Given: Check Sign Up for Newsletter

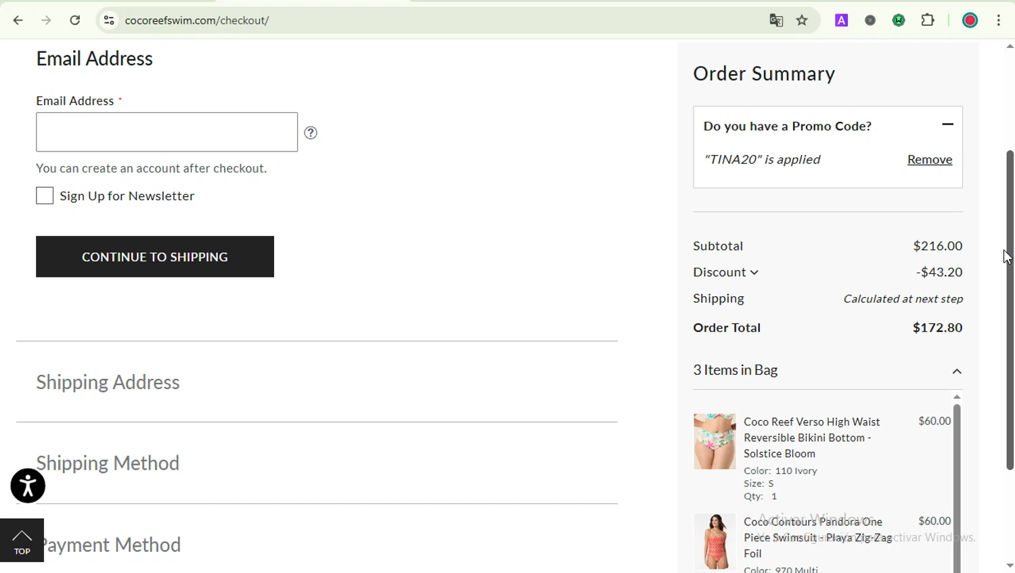Looking at the screenshot, I should coord(45,196).
